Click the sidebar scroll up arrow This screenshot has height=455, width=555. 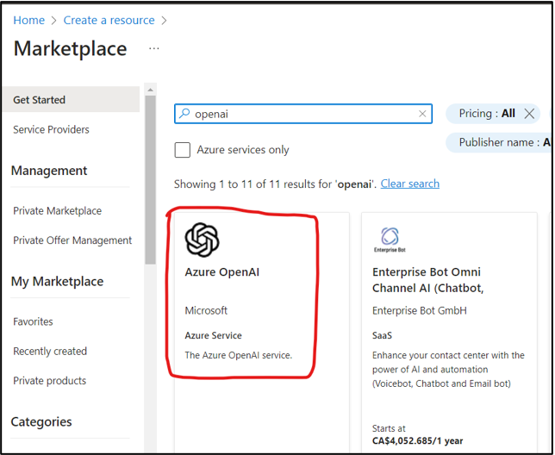(x=150, y=90)
